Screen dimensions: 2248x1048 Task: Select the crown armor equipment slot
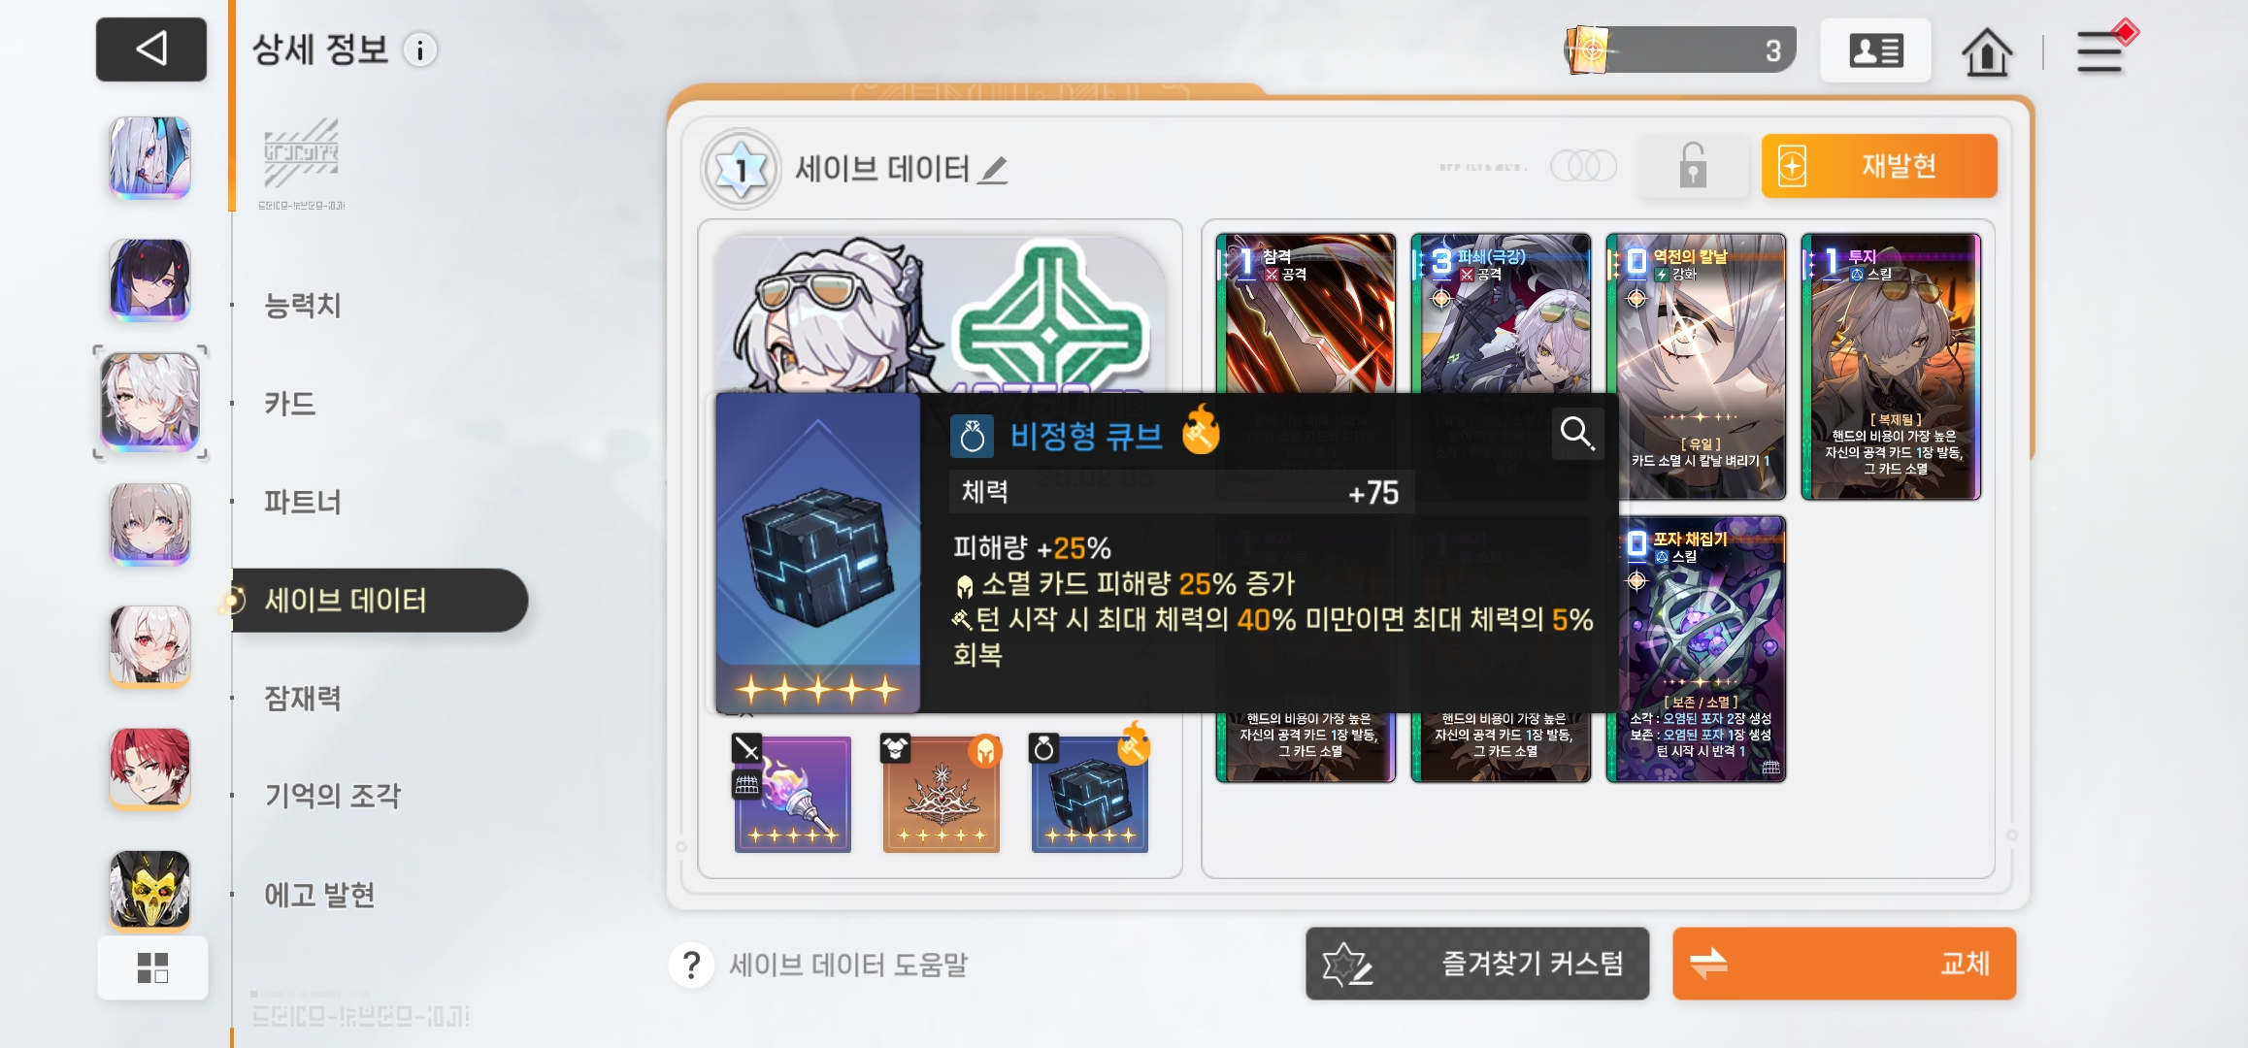[x=941, y=793]
